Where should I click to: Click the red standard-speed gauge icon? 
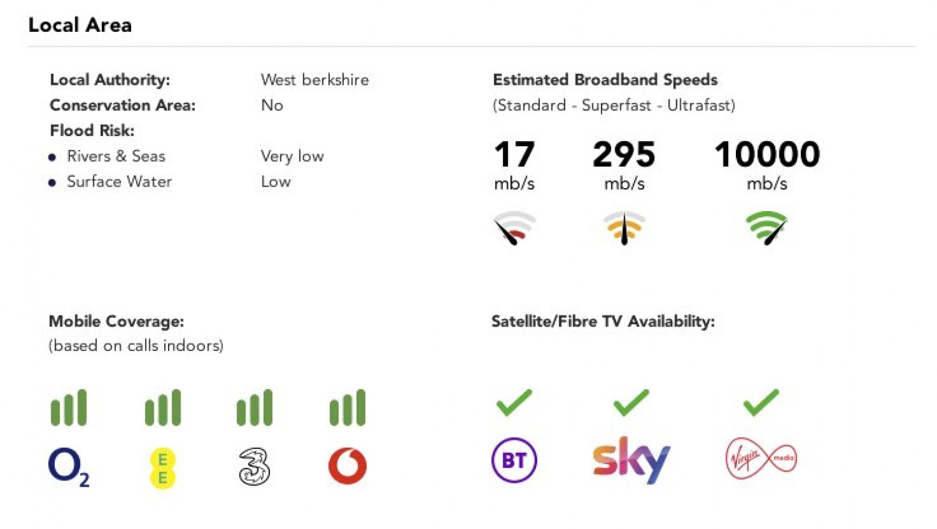click(x=514, y=228)
